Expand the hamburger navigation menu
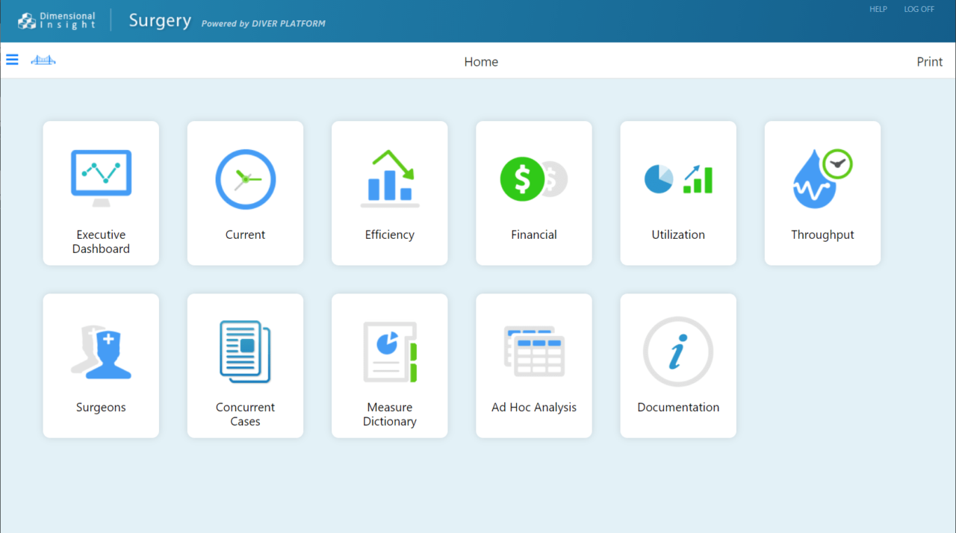This screenshot has height=533, width=956. [x=13, y=60]
